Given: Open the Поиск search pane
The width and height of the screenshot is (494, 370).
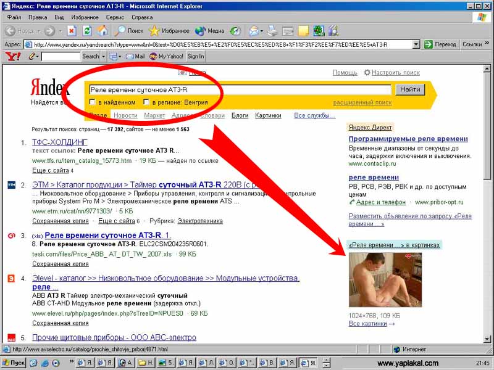Looking at the screenshot, I should pyautogui.click(x=128, y=31).
